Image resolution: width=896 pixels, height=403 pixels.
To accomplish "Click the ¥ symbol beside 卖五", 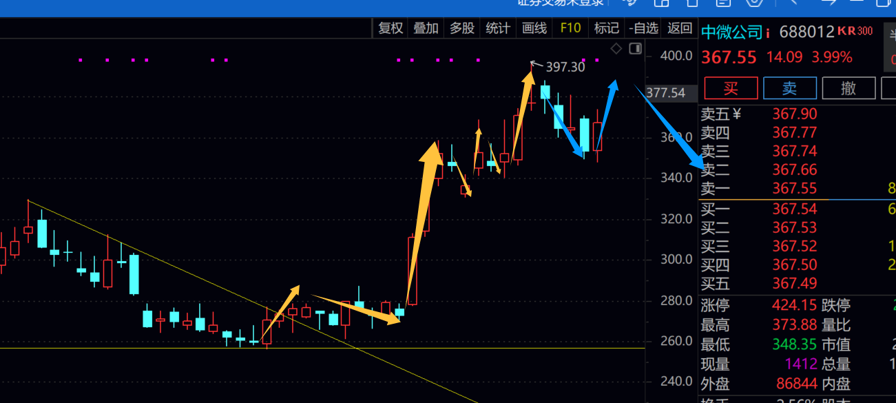I will [736, 114].
